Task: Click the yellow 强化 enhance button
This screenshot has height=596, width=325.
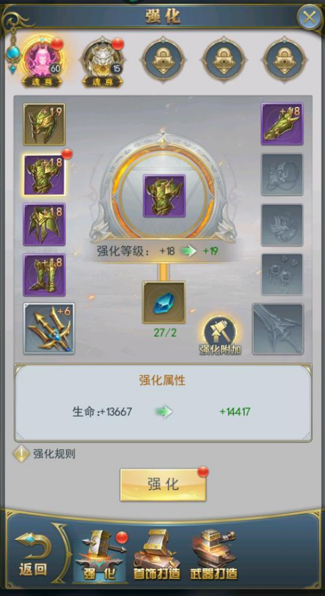Action: point(164,484)
